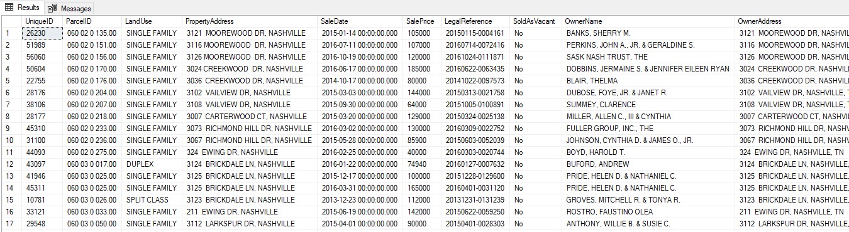The height and width of the screenshot is (232, 849).
Task: Click the ParcelID column header
Action: [92, 21]
